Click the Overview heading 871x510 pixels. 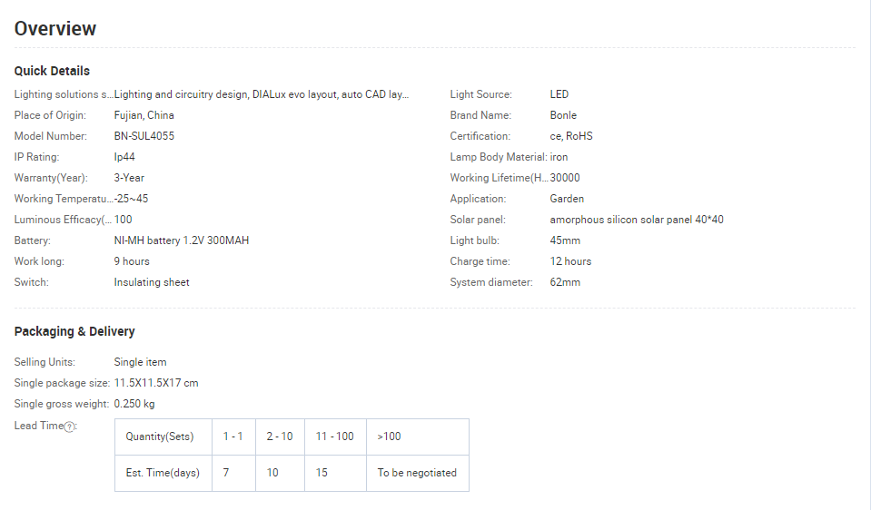(x=55, y=28)
